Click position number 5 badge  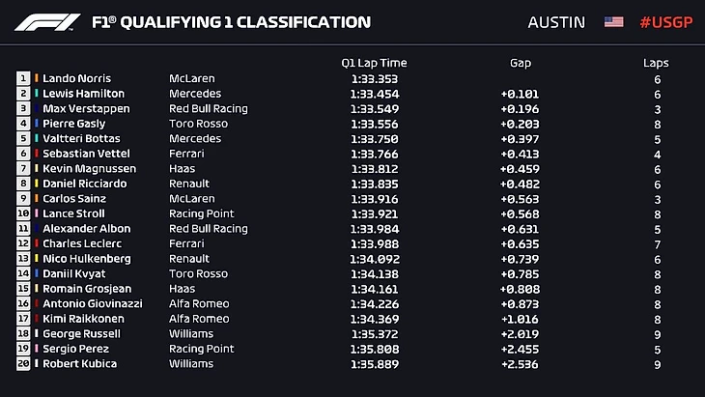[23, 138]
